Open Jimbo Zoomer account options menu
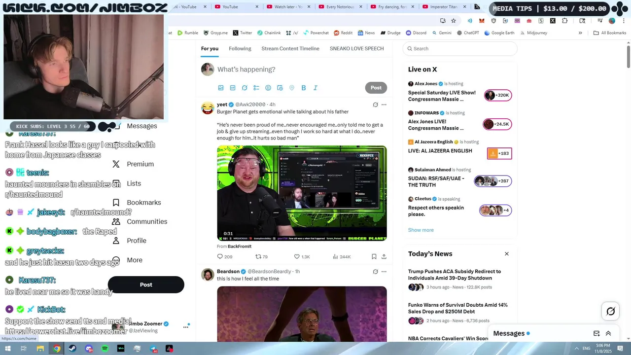 [186, 326]
